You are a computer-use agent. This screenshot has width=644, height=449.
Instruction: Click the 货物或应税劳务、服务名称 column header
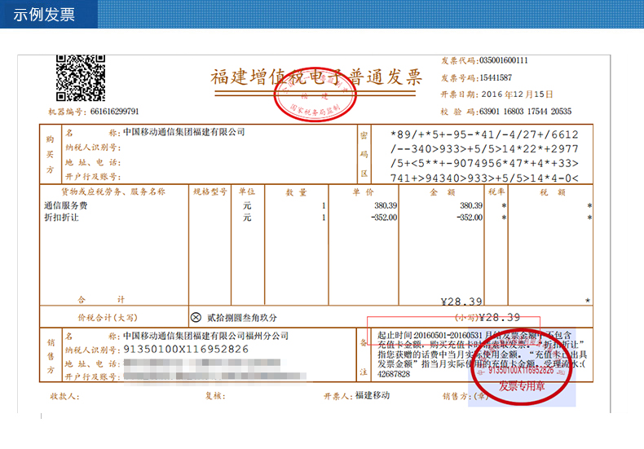113,191
